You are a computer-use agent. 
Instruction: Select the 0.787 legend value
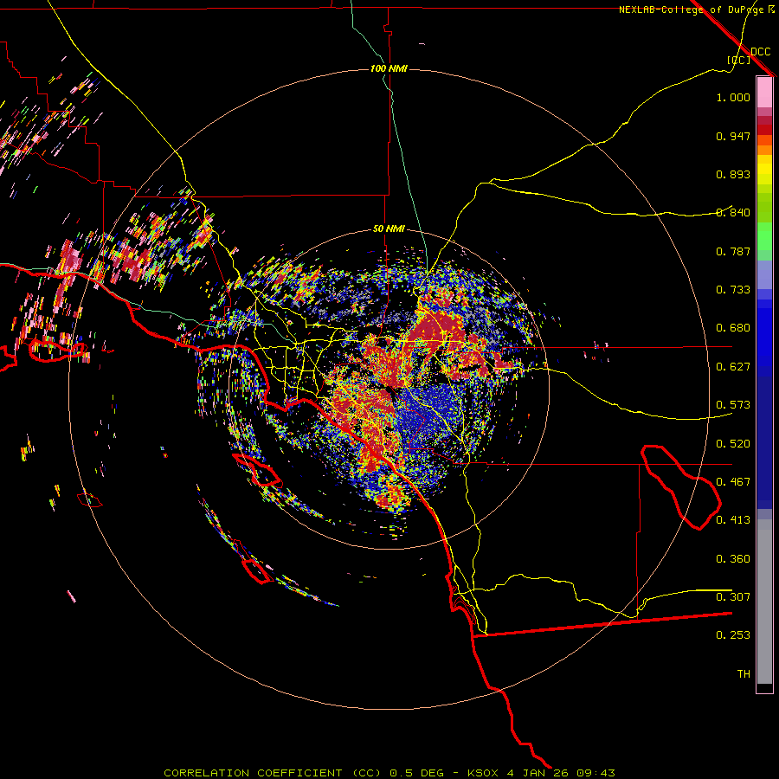733,251
